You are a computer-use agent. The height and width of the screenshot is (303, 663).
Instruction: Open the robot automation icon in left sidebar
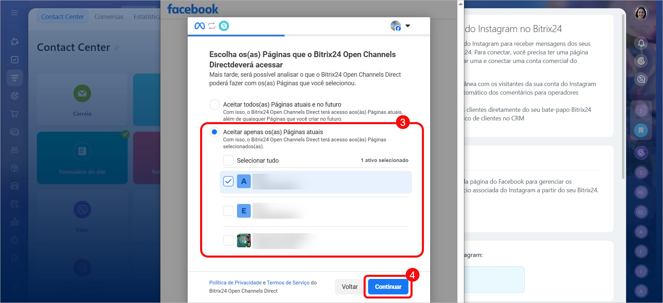(x=14, y=150)
